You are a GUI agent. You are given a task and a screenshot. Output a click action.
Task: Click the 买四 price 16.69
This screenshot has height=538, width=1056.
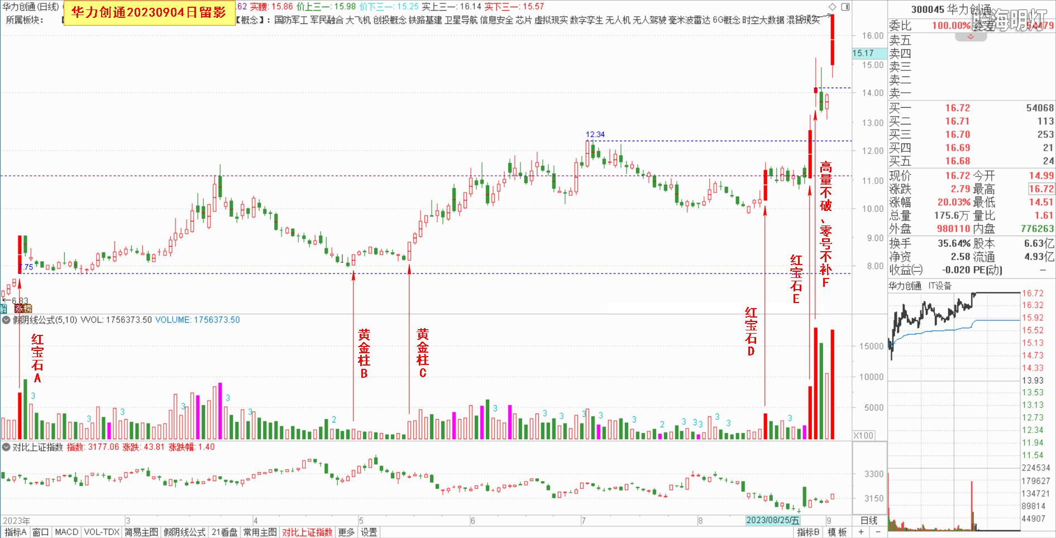958,148
